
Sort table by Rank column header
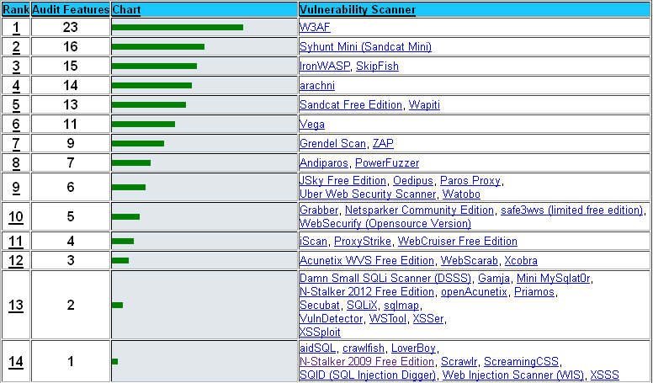tap(16, 10)
